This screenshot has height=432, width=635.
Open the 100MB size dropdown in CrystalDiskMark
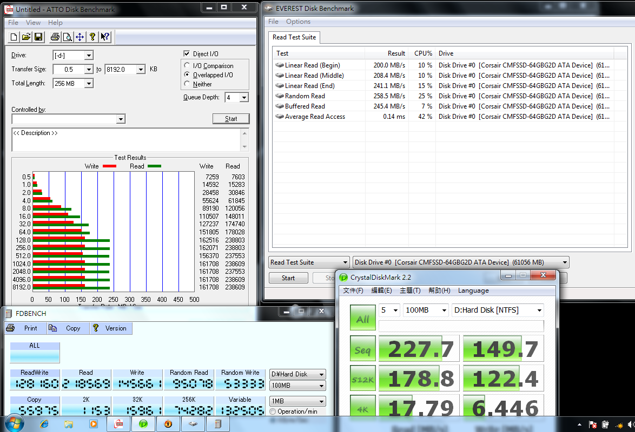(x=426, y=310)
